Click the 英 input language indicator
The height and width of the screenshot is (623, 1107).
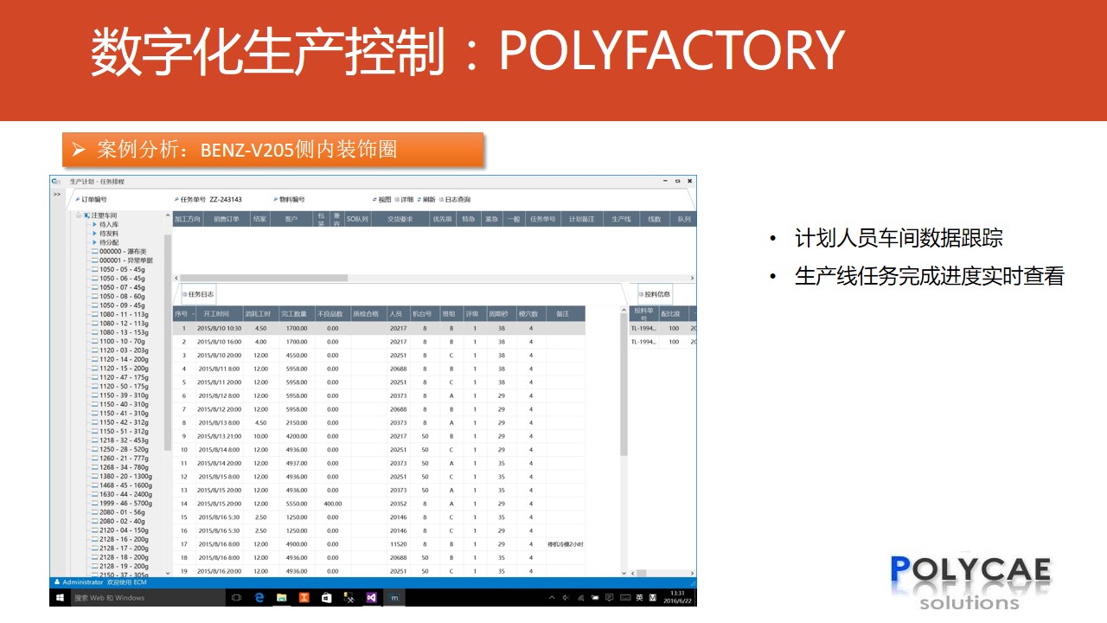pos(639,598)
